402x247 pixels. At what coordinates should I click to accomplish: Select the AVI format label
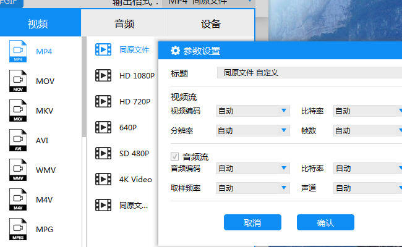click(42, 141)
